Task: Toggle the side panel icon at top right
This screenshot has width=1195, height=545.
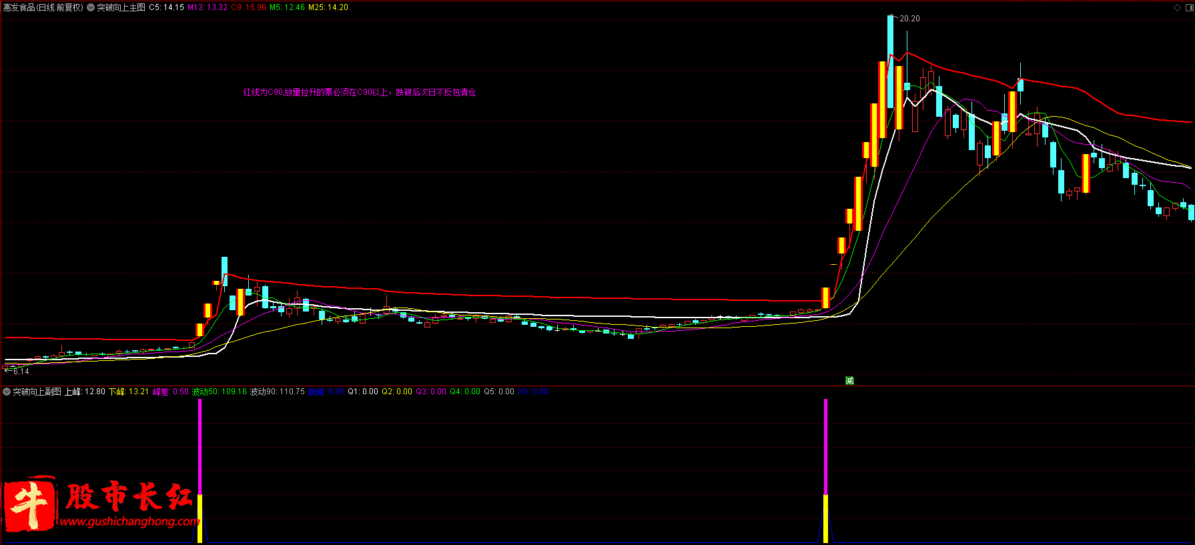Action: click(1188, 7)
